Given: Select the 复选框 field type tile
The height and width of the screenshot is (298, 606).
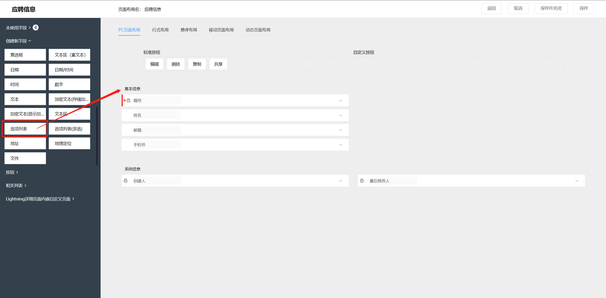Looking at the screenshot, I should [25, 55].
